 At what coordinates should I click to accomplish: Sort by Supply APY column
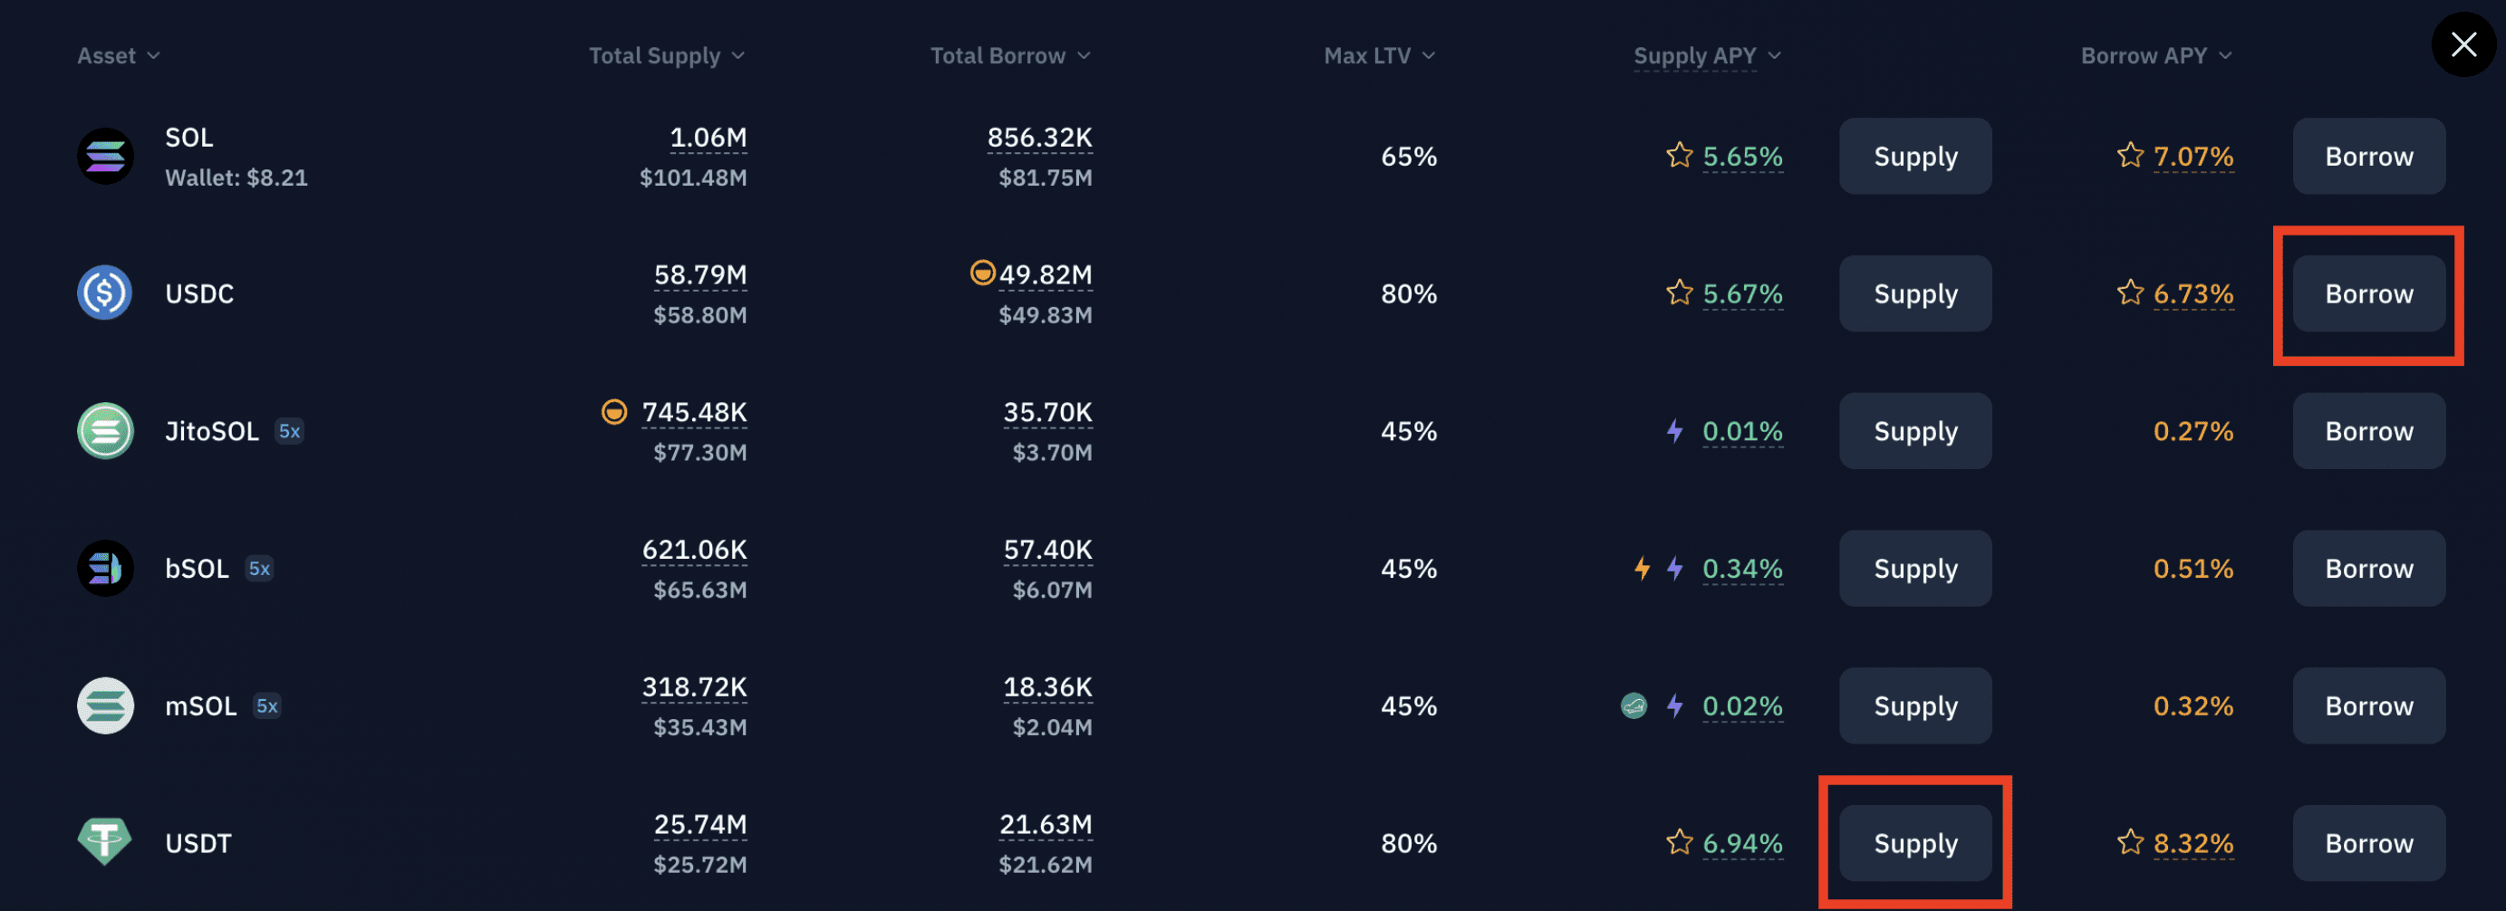click(1706, 55)
